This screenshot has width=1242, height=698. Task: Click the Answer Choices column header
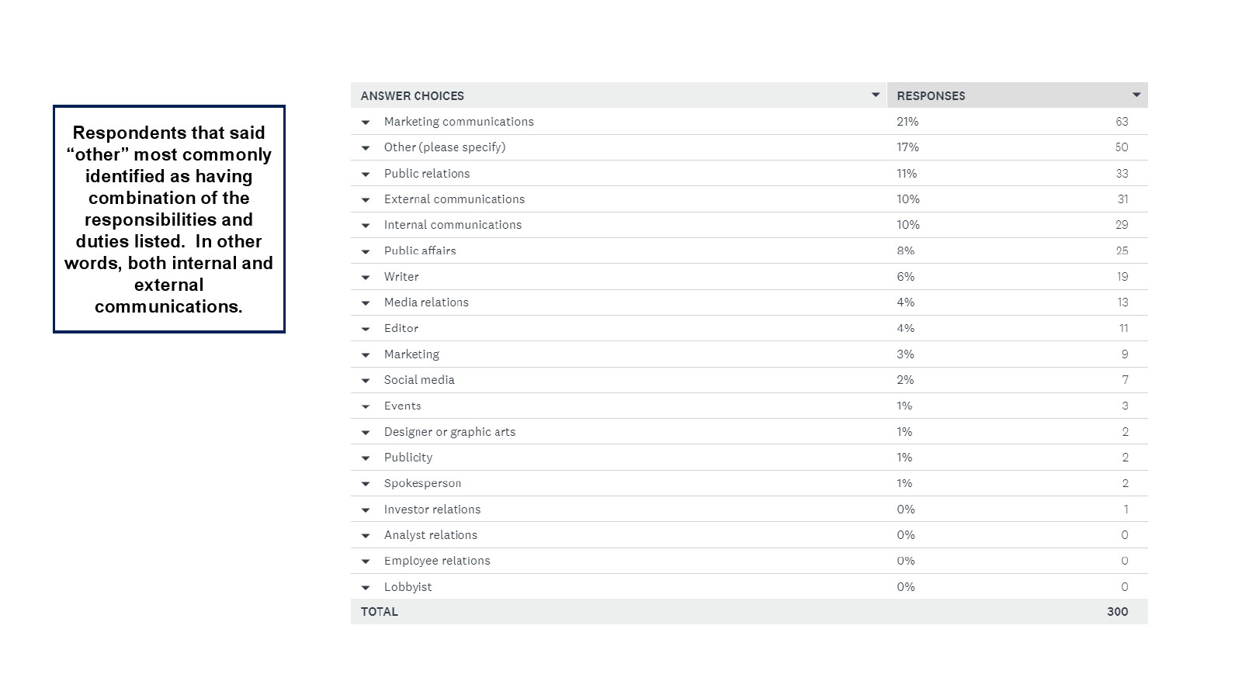412,95
